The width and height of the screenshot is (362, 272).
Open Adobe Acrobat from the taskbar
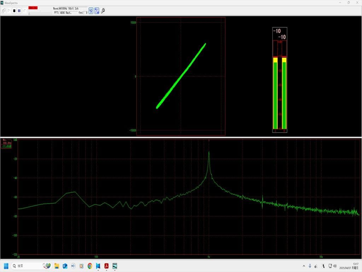click(x=106, y=266)
